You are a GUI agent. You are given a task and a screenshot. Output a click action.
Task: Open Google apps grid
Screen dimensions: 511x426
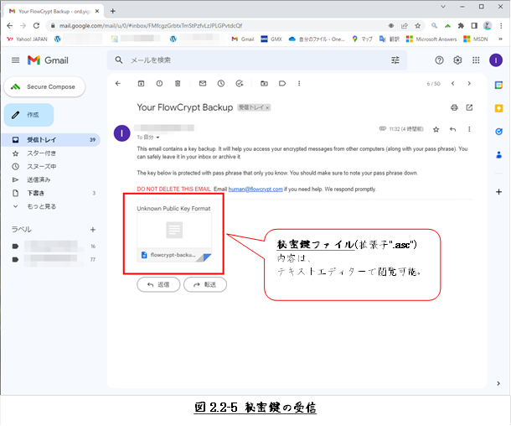476,60
